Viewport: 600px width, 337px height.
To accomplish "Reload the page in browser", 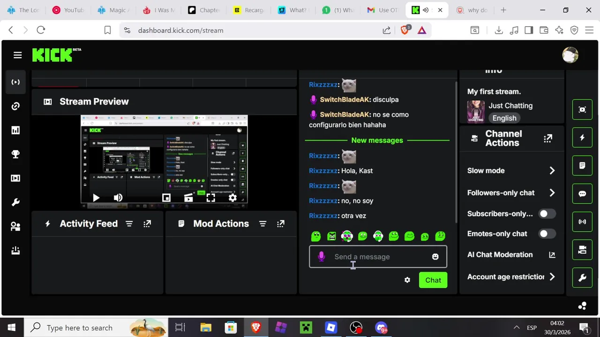I will (41, 30).
